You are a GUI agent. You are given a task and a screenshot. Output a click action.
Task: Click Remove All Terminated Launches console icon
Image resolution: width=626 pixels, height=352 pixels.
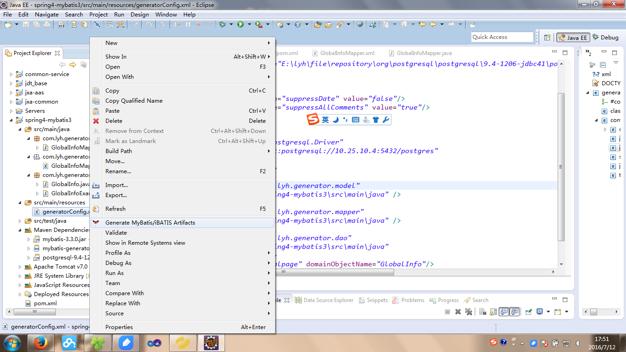468,312
